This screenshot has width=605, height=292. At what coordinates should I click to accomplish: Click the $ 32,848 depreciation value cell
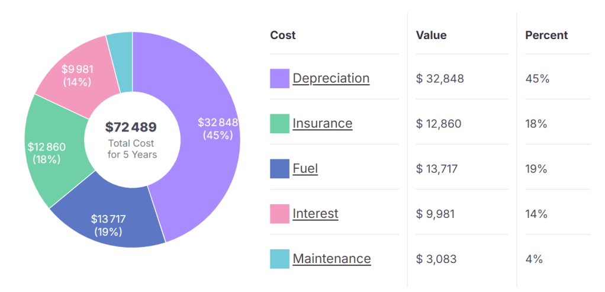(x=440, y=79)
